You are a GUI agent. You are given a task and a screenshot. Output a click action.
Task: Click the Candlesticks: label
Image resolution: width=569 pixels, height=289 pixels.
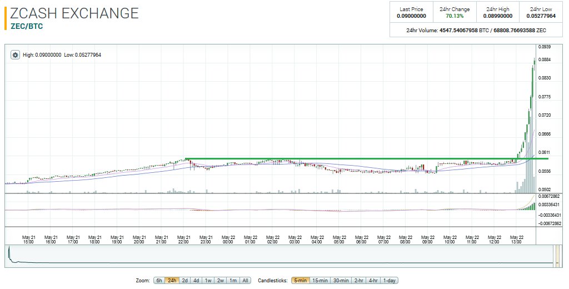(x=272, y=281)
